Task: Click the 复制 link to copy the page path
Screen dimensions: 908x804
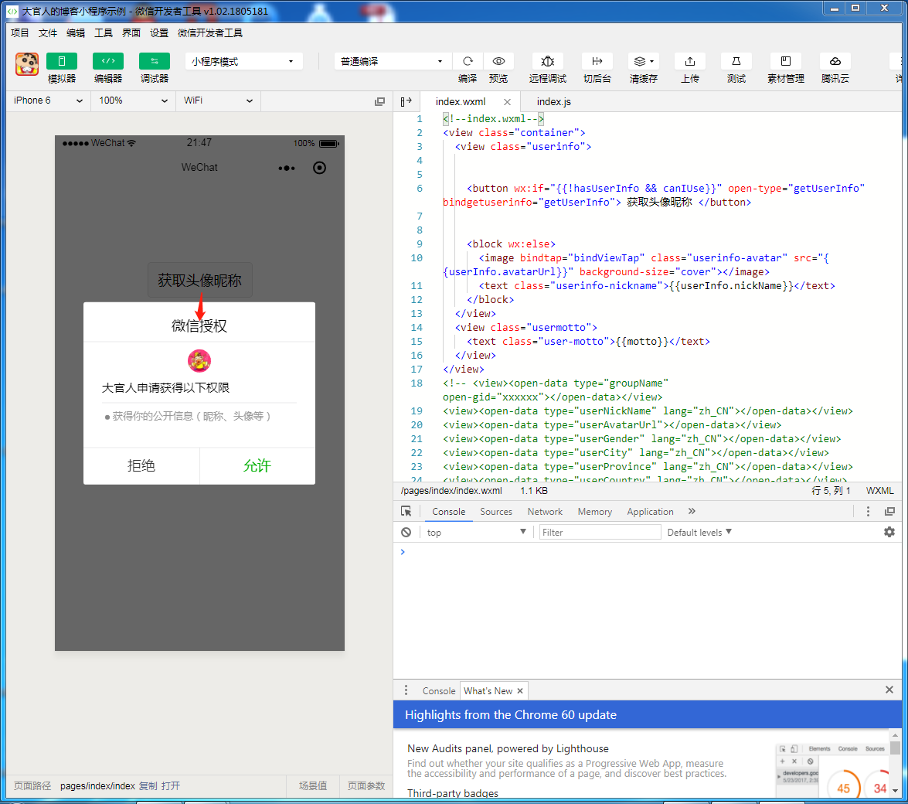Action: tap(148, 786)
